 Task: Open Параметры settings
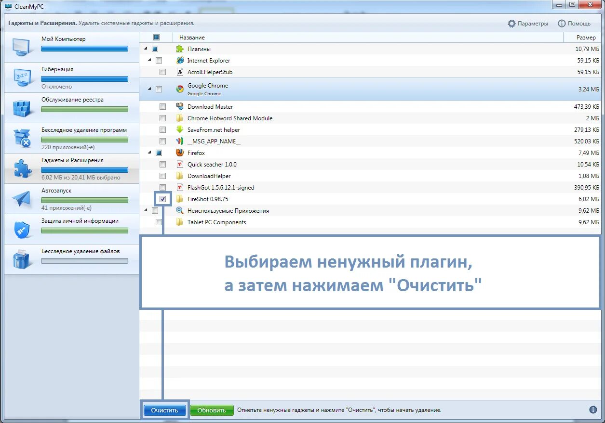click(x=528, y=24)
